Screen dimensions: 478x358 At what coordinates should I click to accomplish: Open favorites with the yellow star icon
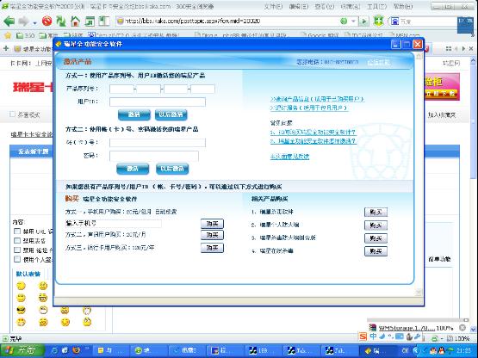click(x=8, y=35)
